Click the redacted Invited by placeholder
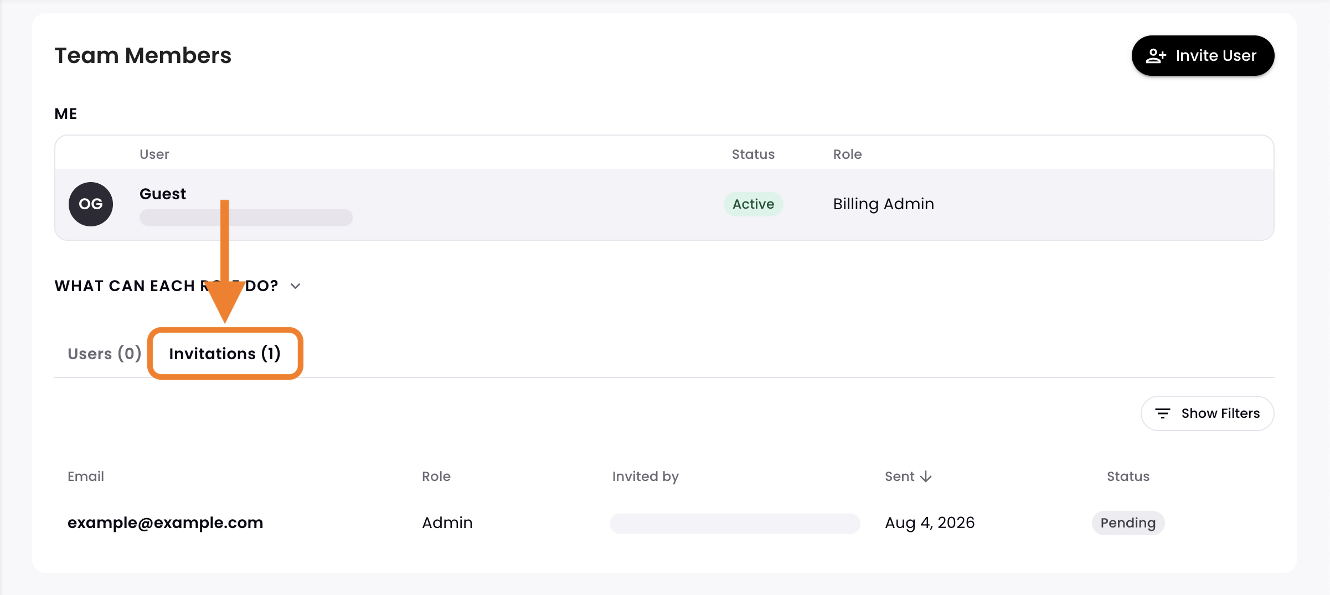The height and width of the screenshot is (595, 1330). click(735, 524)
